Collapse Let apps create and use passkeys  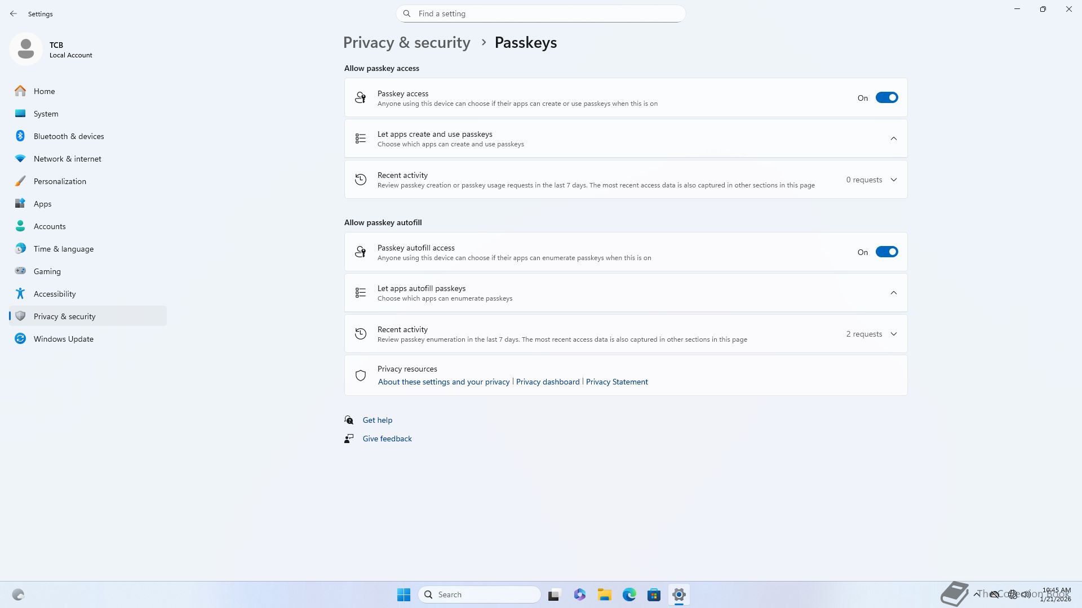[893, 138]
